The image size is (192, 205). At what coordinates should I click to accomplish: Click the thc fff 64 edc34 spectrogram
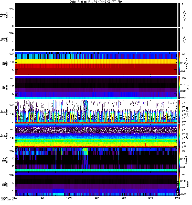click(96, 112)
